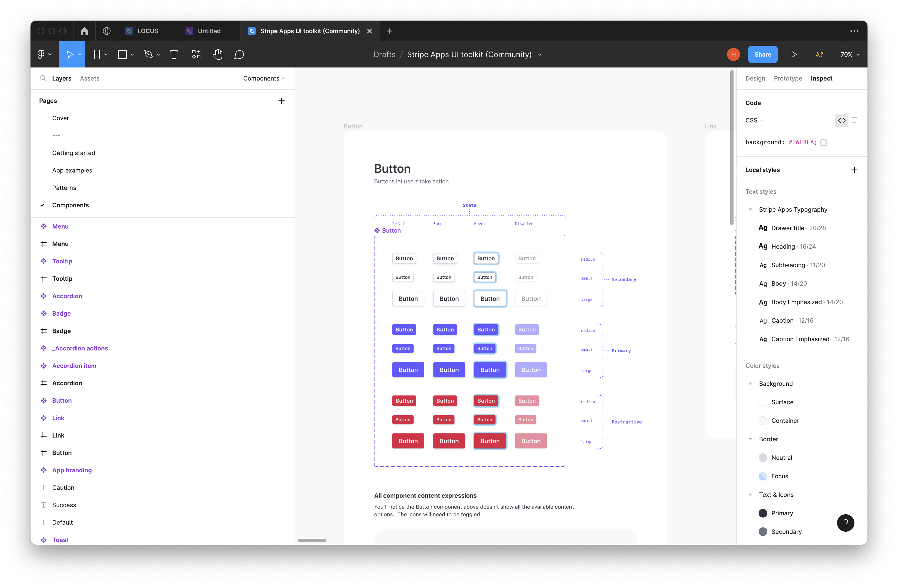Click the #F6F8FA background color swatch
The width and height of the screenshot is (898, 585).
pos(824,143)
